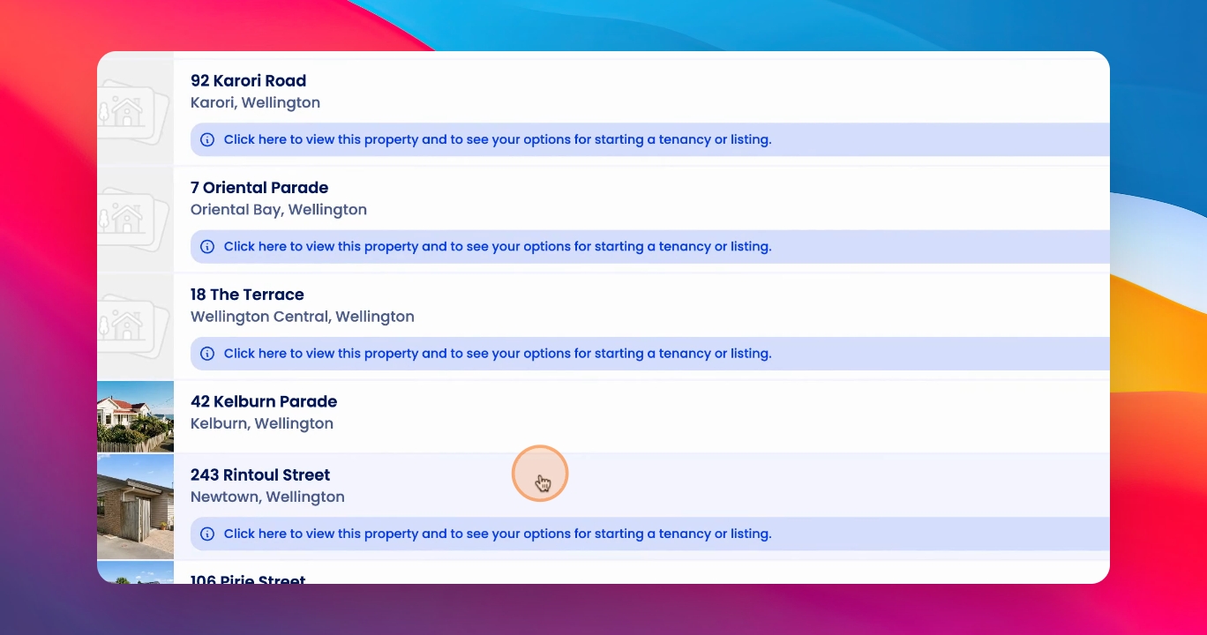
Task: Click the view-property banner under 7 Oriental Parade
Action: pyautogui.click(x=650, y=247)
